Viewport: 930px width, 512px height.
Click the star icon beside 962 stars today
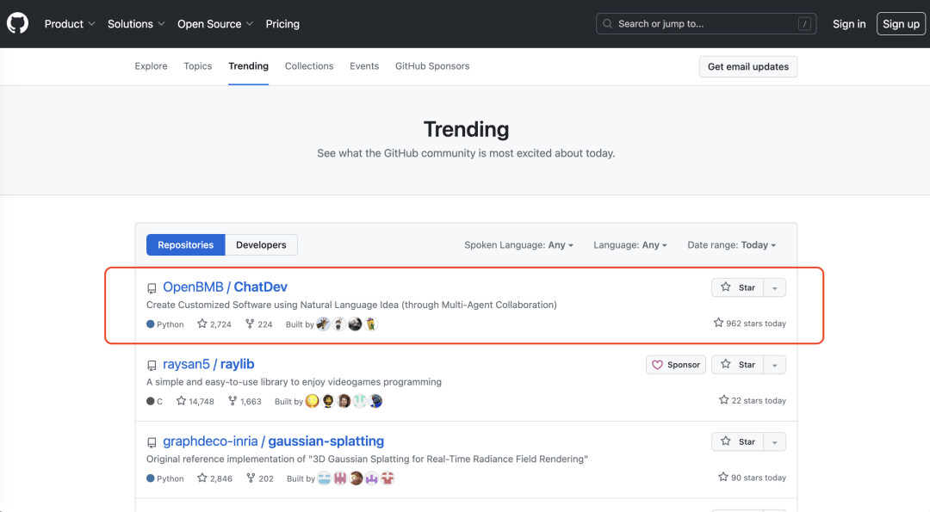717,322
